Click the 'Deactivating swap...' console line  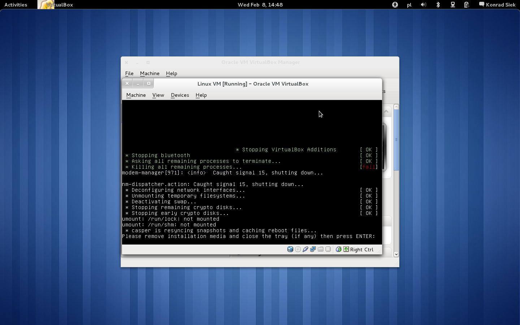click(161, 201)
